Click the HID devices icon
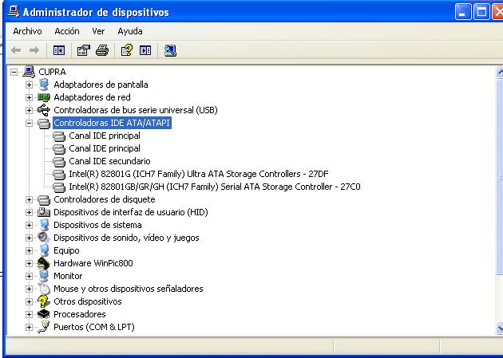 point(44,212)
